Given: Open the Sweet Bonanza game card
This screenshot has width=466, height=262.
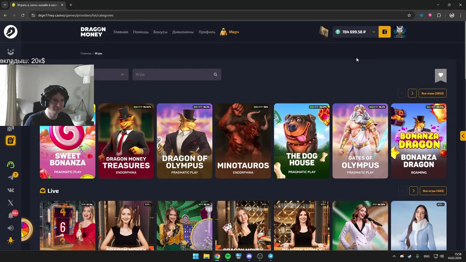Looking at the screenshot, I should [67, 152].
